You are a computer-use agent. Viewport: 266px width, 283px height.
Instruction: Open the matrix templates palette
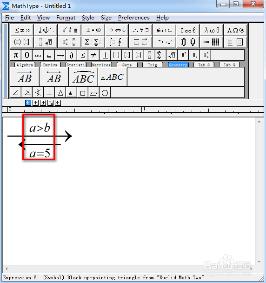coord(212,42)
